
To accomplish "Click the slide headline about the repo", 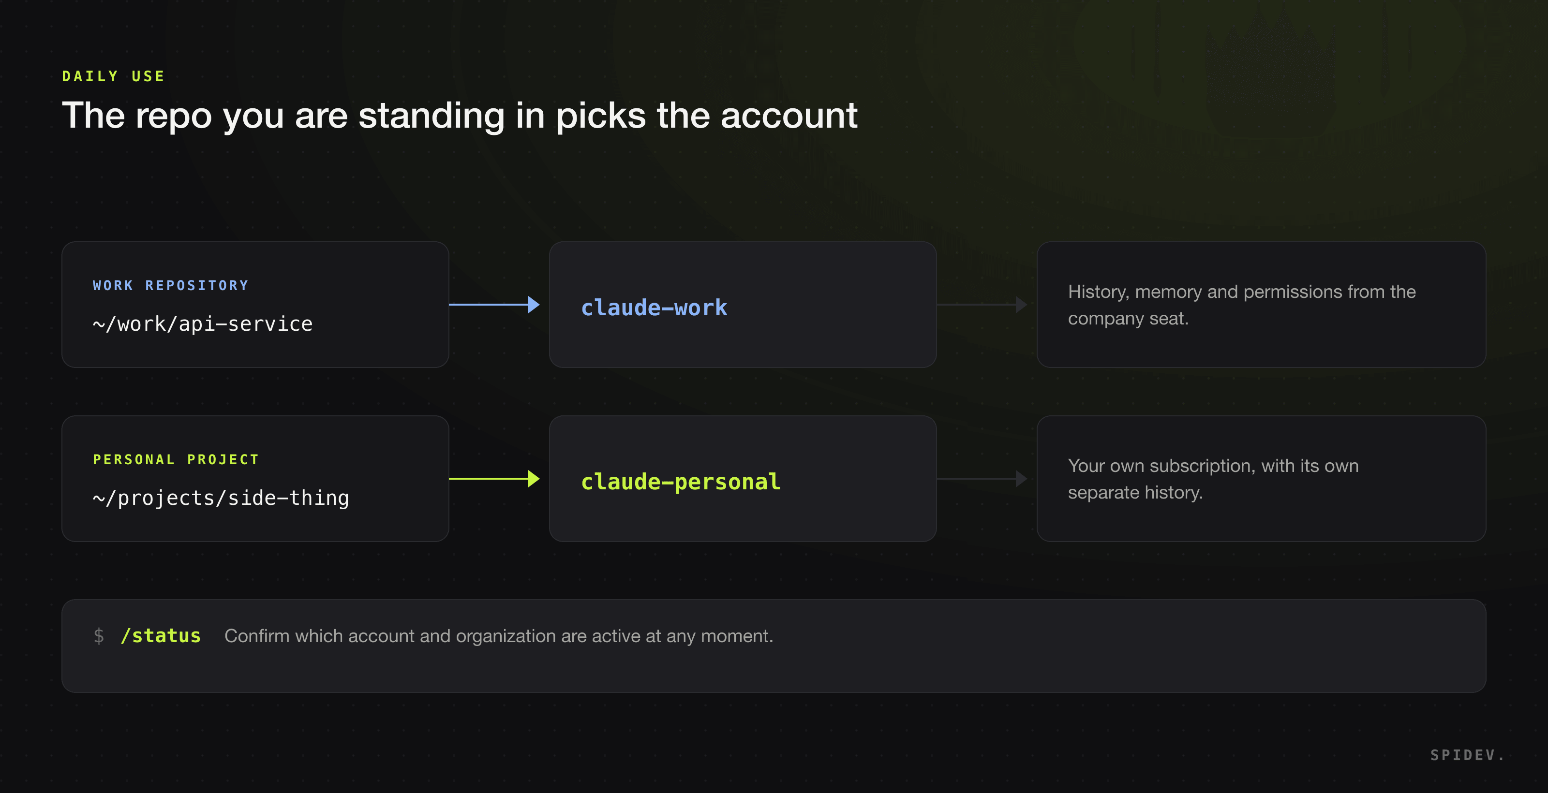I will [x=460, y=116].
